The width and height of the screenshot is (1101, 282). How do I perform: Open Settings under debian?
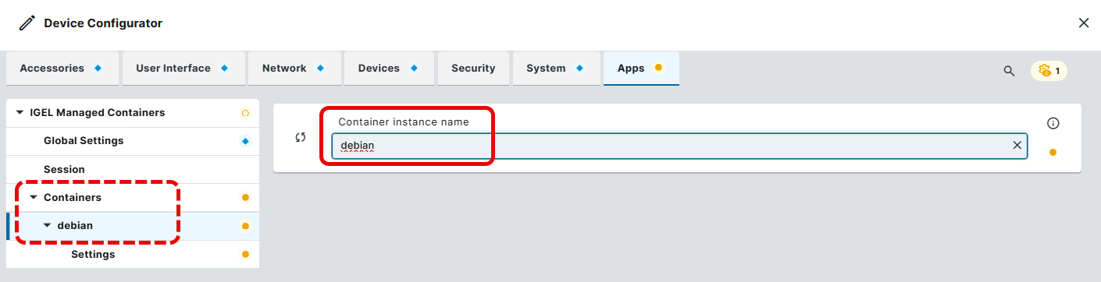click(133, 254)
